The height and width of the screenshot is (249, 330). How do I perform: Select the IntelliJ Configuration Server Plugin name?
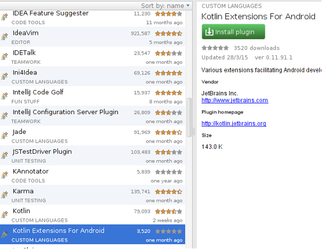pos(65,112)
